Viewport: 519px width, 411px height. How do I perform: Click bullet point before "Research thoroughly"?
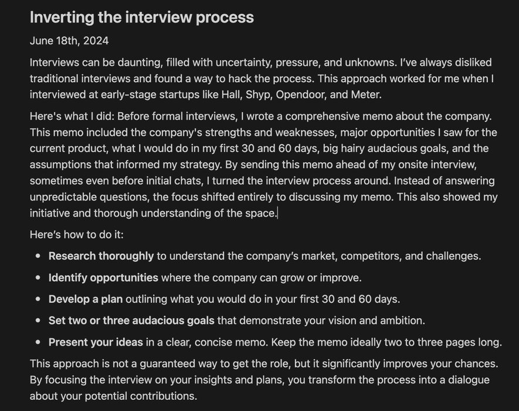click(38, 256)
